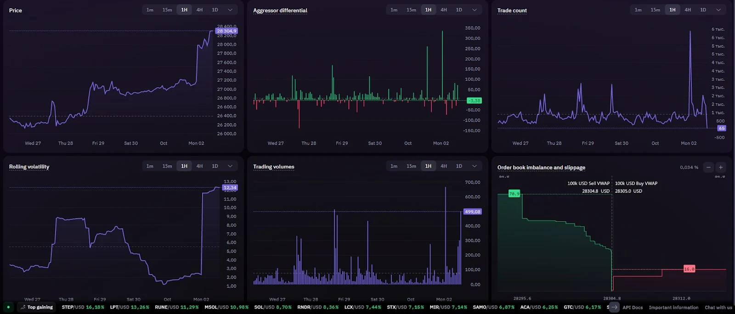This screenshot has width=735, height=314.
Task: Open the Price panel timeframe chevron dropdown
Action: (230, 10)
